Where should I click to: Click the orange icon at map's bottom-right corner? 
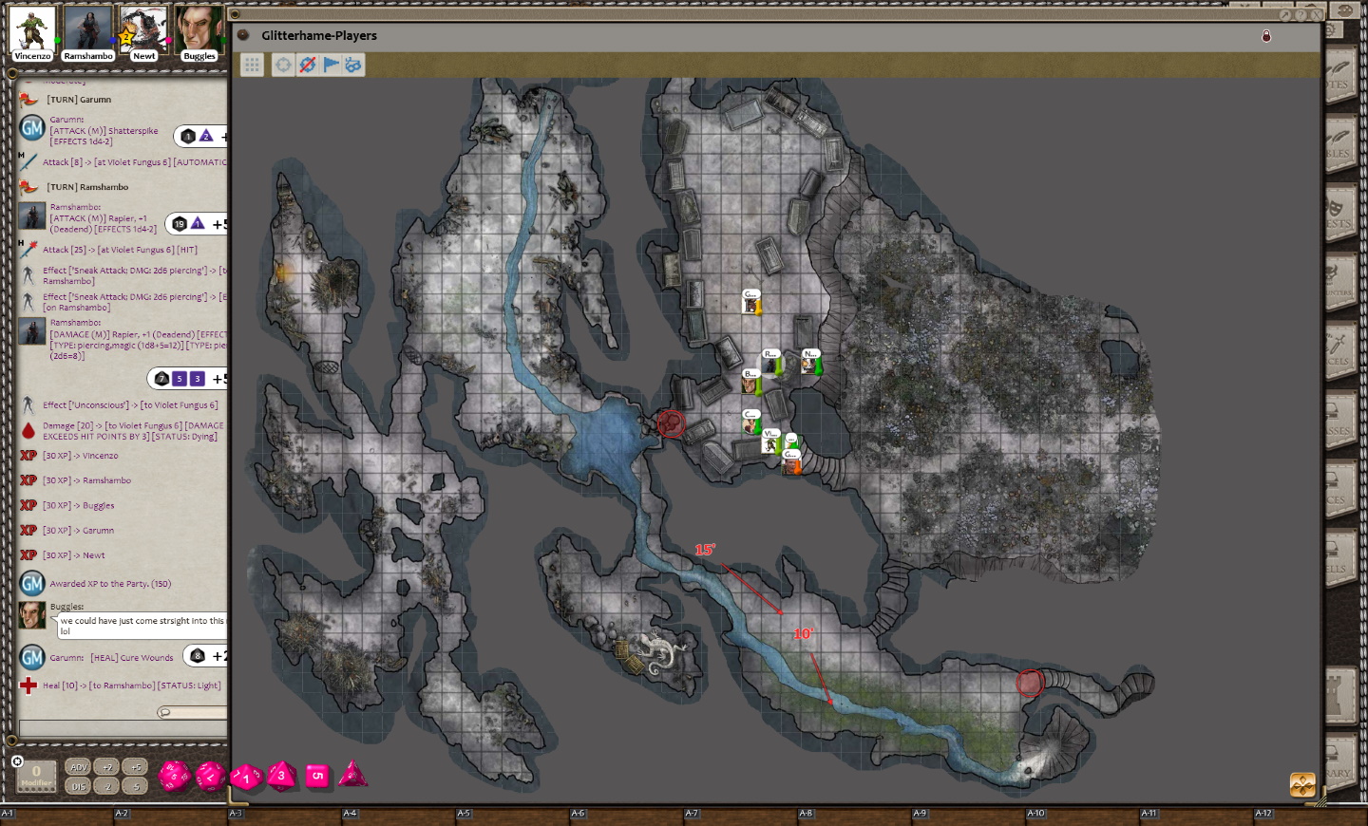pos(1302,785)
